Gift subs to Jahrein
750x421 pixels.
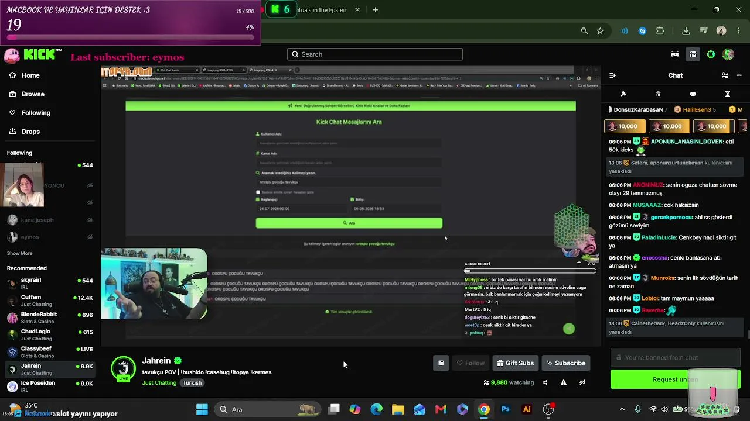(x=516, y=363)
